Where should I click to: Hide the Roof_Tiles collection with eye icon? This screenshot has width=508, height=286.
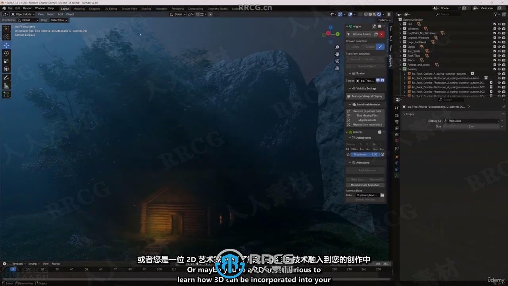pyautogui.click(x=499, y=56)
